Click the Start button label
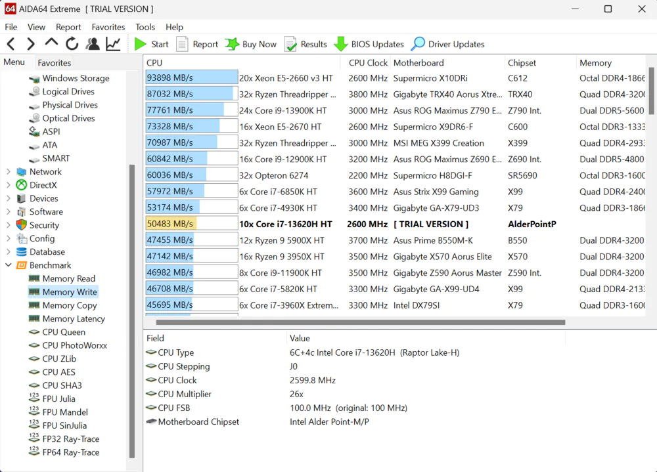The image size is (657, 472). tap(160, 45)
